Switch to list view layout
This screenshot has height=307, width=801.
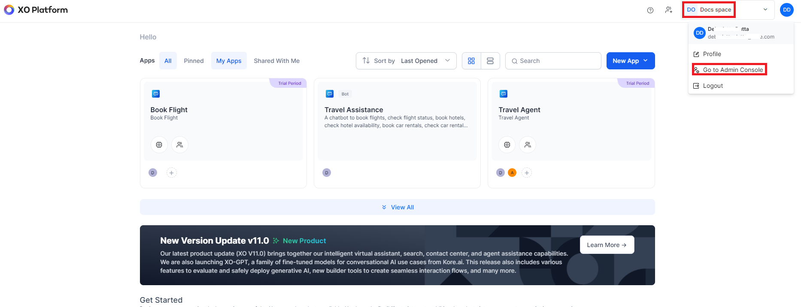[x=490, y=61]
